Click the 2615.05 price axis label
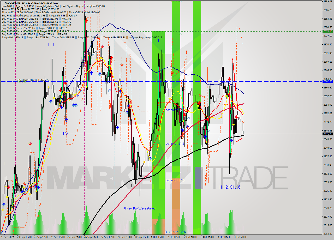334x240 pixels. click(x=328, y=225)
